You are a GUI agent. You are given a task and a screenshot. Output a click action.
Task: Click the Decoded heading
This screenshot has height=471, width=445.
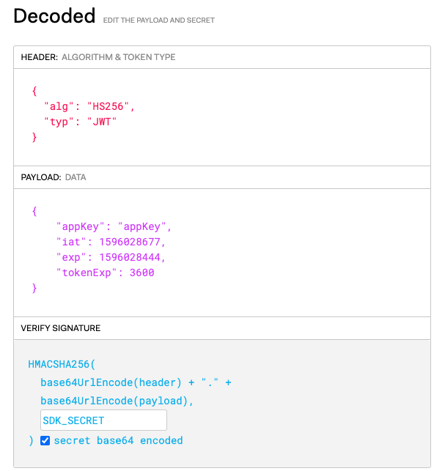[x=54, y=15]
